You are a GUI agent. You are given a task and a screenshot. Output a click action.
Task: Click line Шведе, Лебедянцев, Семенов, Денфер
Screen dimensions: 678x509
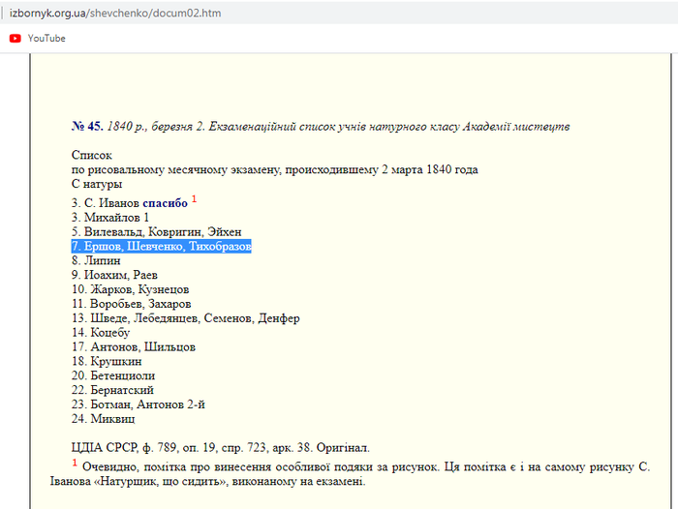pyautogui.click(x=185, y=318)
